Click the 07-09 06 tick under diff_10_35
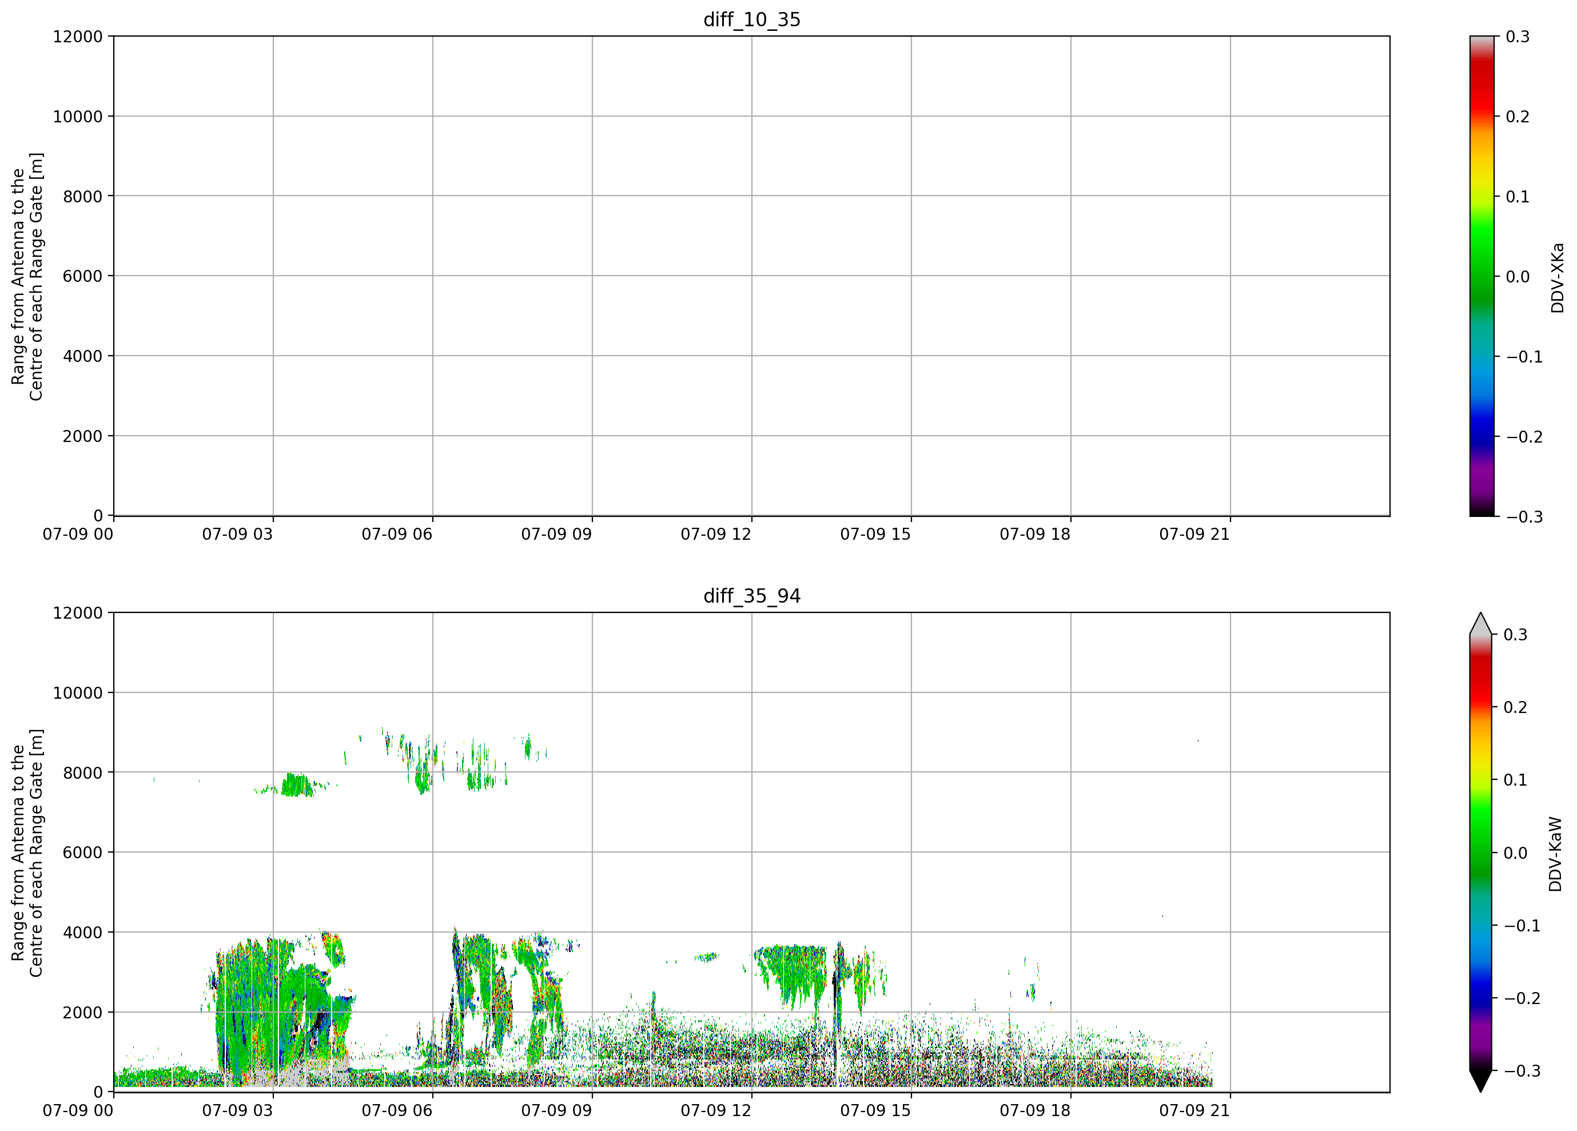This screenshot has width=1577, height=1131. click(x=397, y=535)
